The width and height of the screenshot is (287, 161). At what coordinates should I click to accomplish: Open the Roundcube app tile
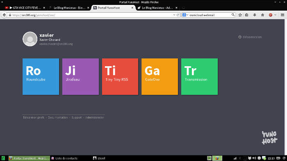(41, 76)
